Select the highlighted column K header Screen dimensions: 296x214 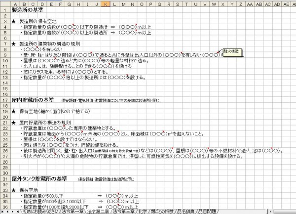tap(106, 4)
